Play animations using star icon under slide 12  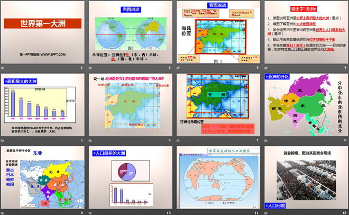point(266,213)
